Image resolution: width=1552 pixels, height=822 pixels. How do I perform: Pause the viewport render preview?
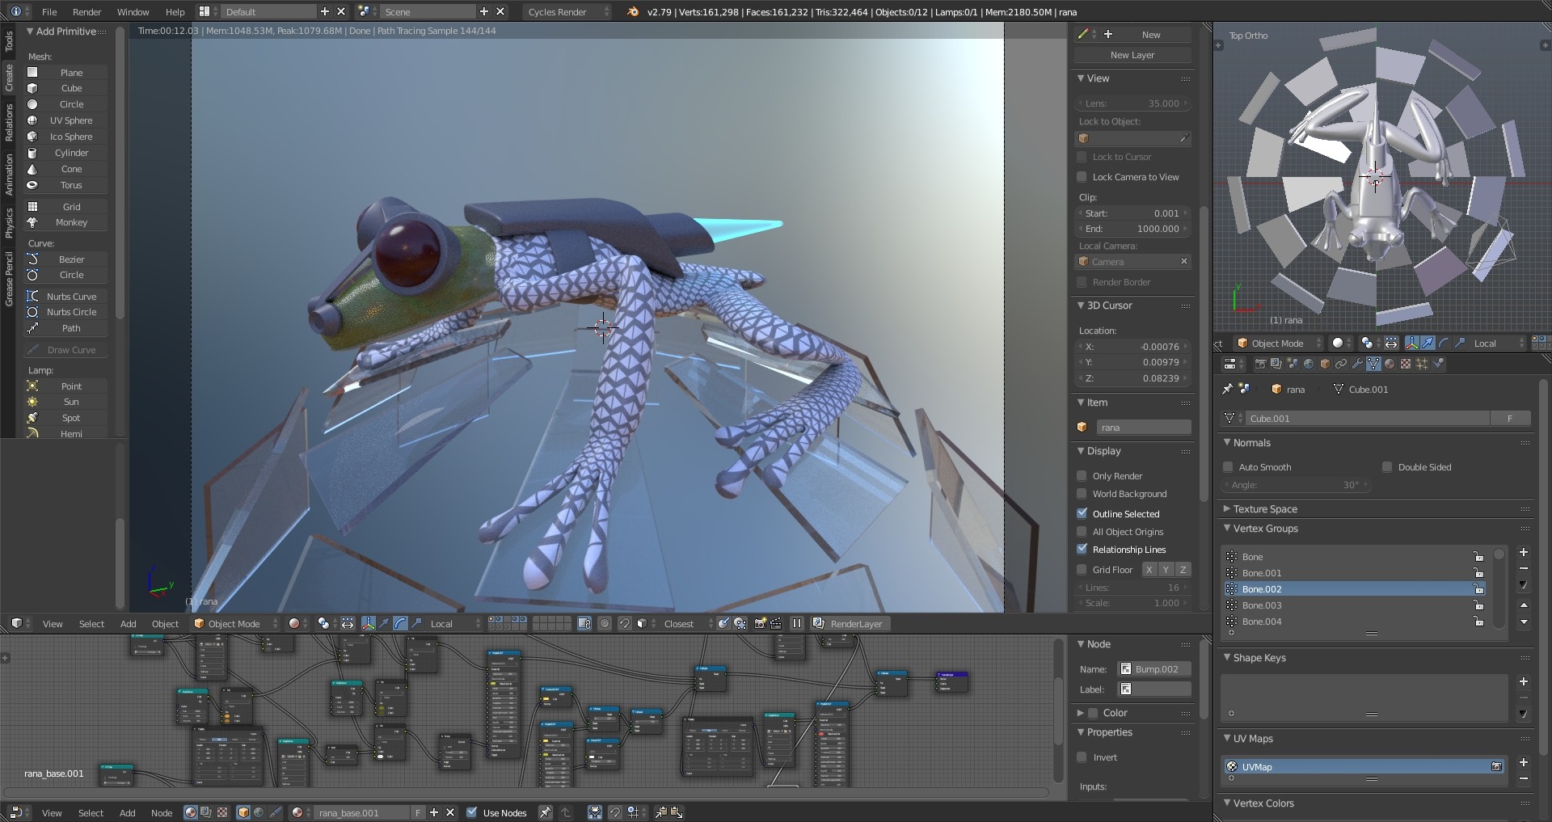(x=797, y=623)
